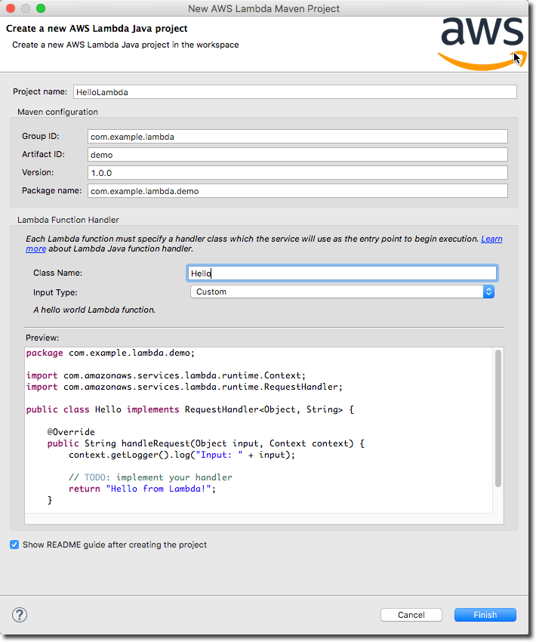The width and height of the screenshot is (536, 642).
Task: Click the Cancel button
Action: (411, 615)
